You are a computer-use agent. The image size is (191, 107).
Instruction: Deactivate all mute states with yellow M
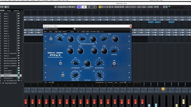(100, 7)
